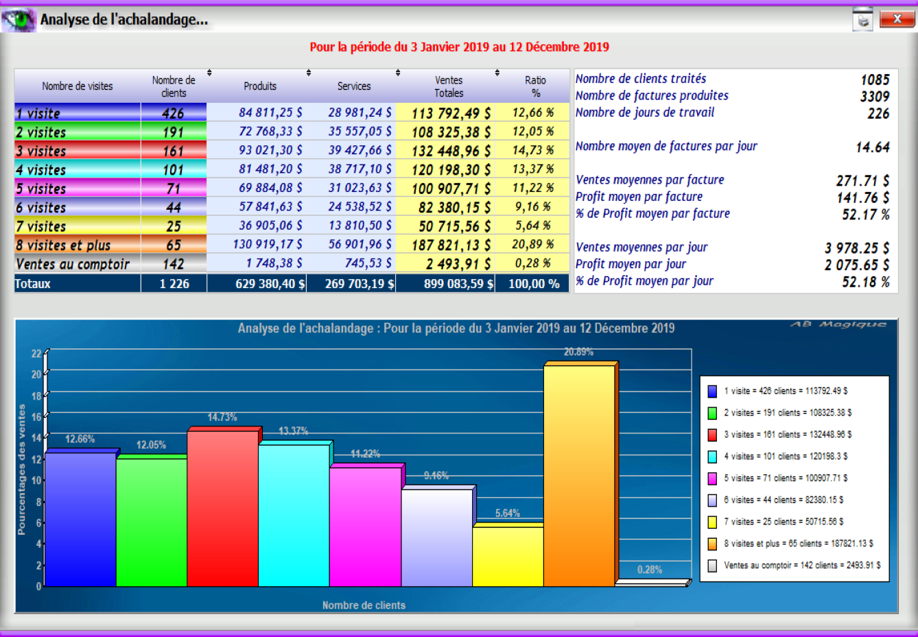Screen dimensions: 918x637
Task: Click sort arrow on Ventes Totales column
Action: coord(497,73)
